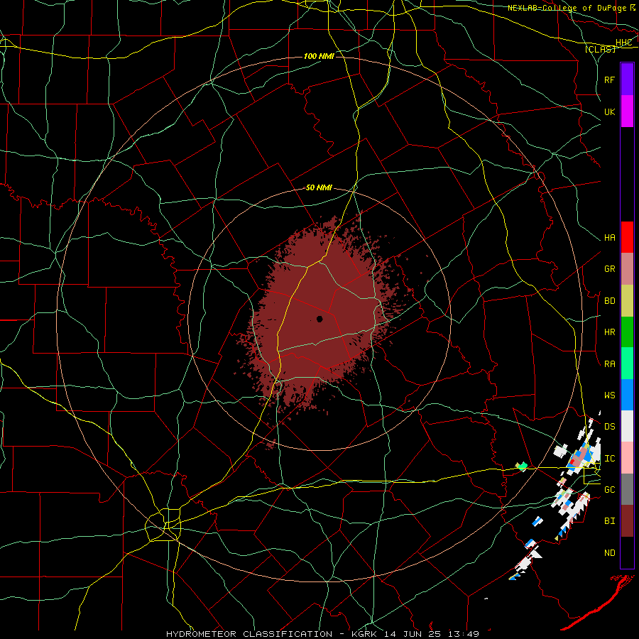Click the mint green RA legend swatch
The height and width of the screenshot is (639, 639).
(627, 364)
